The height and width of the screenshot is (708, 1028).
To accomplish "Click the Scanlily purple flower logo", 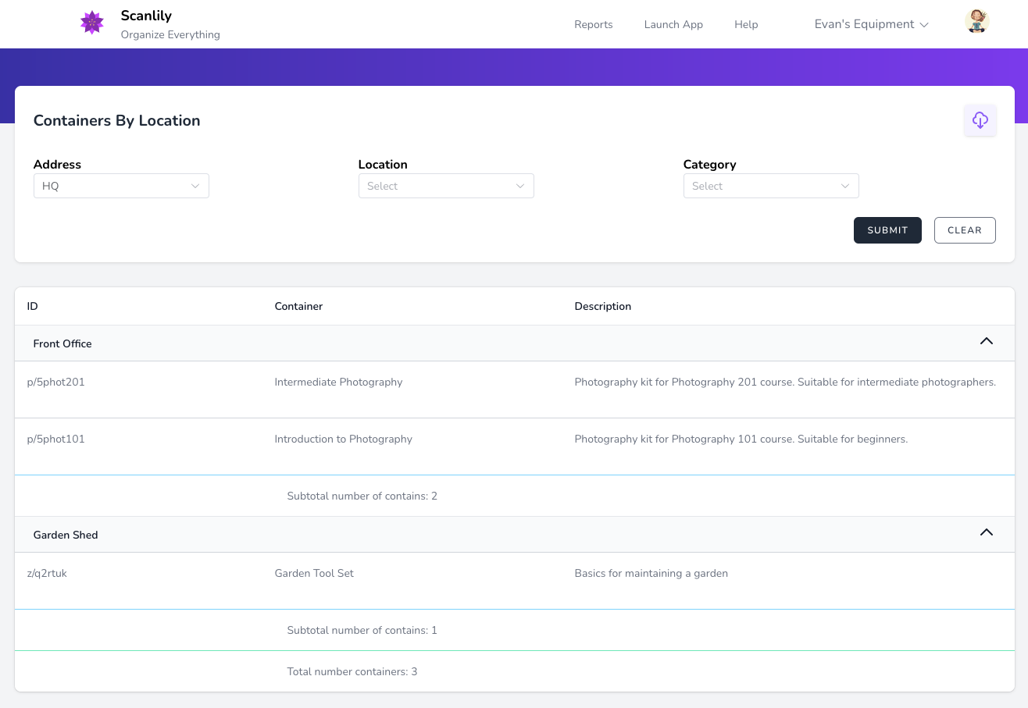I will [x=92, y=23].
